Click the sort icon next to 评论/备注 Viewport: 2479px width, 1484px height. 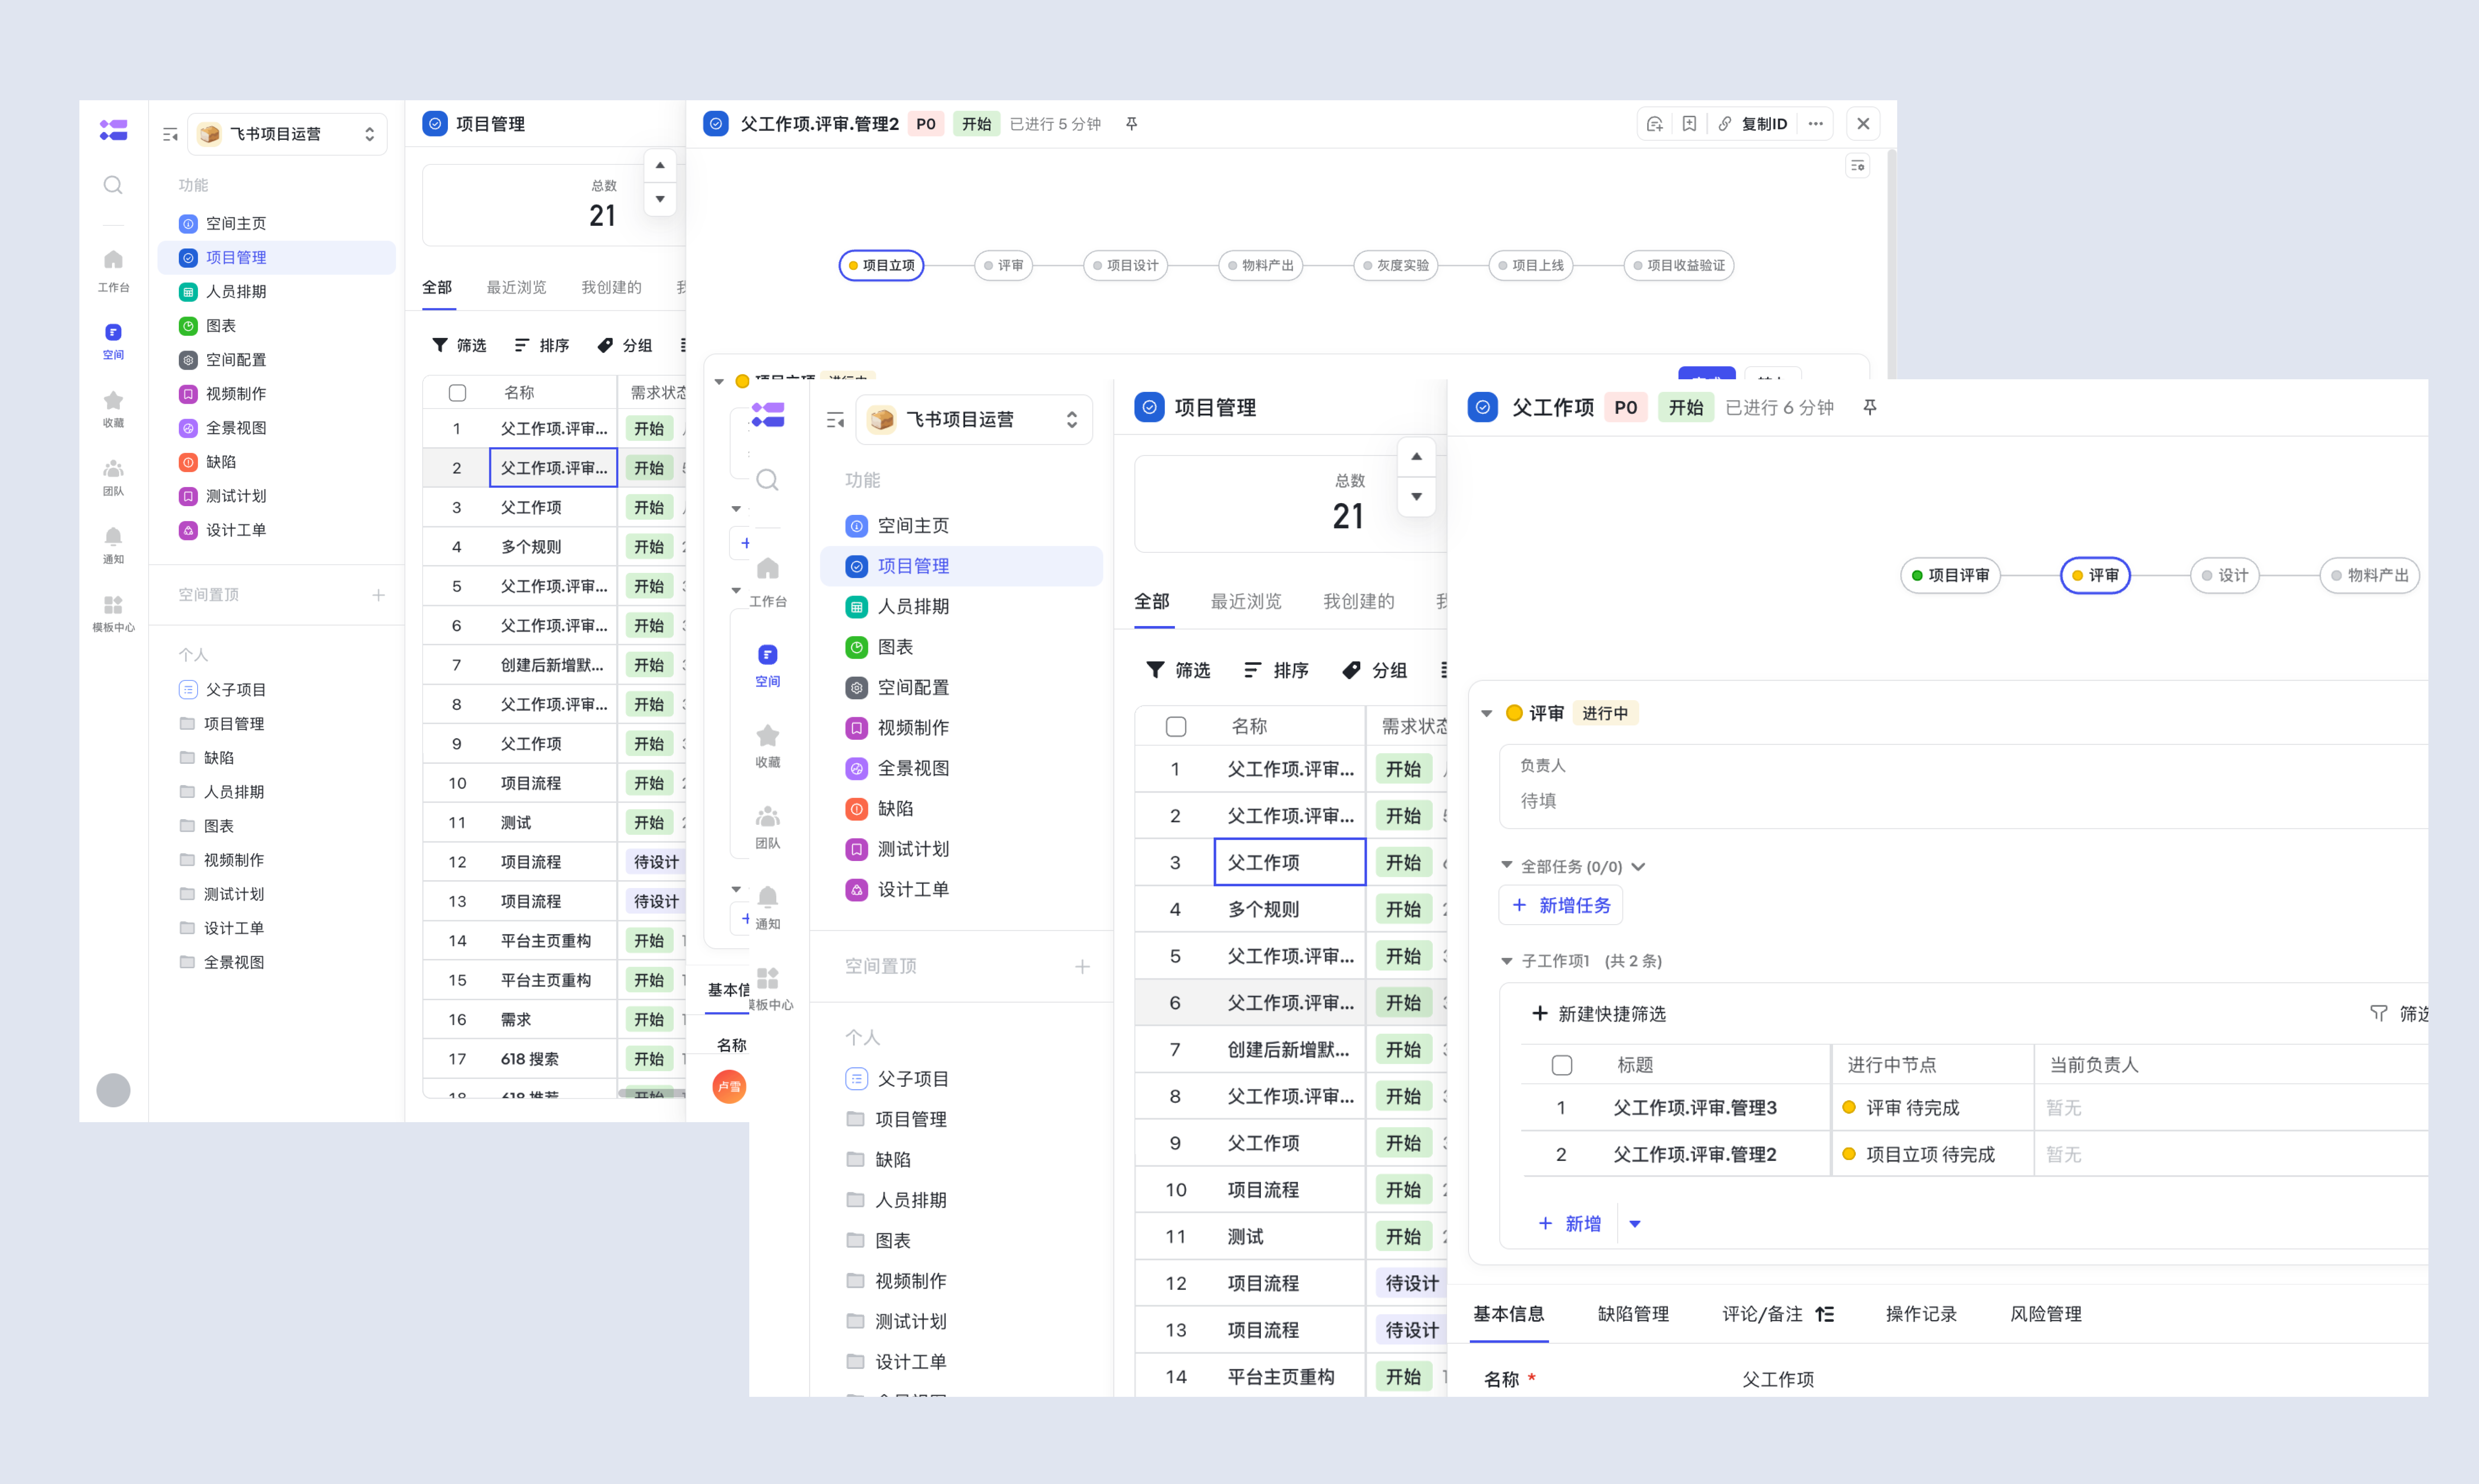click(1825, 1314)
